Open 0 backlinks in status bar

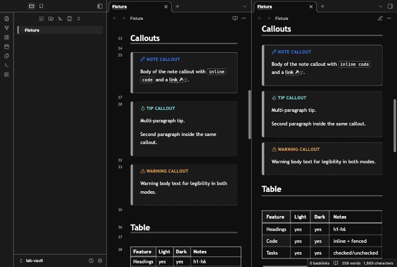(319, 263)
